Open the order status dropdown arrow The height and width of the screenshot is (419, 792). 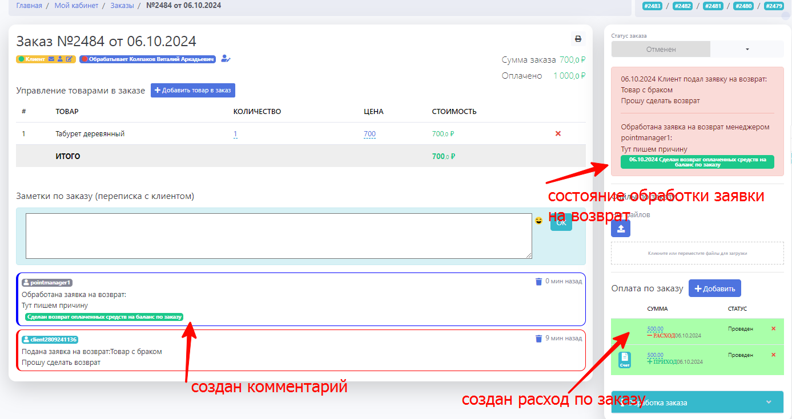click(747, 50)
